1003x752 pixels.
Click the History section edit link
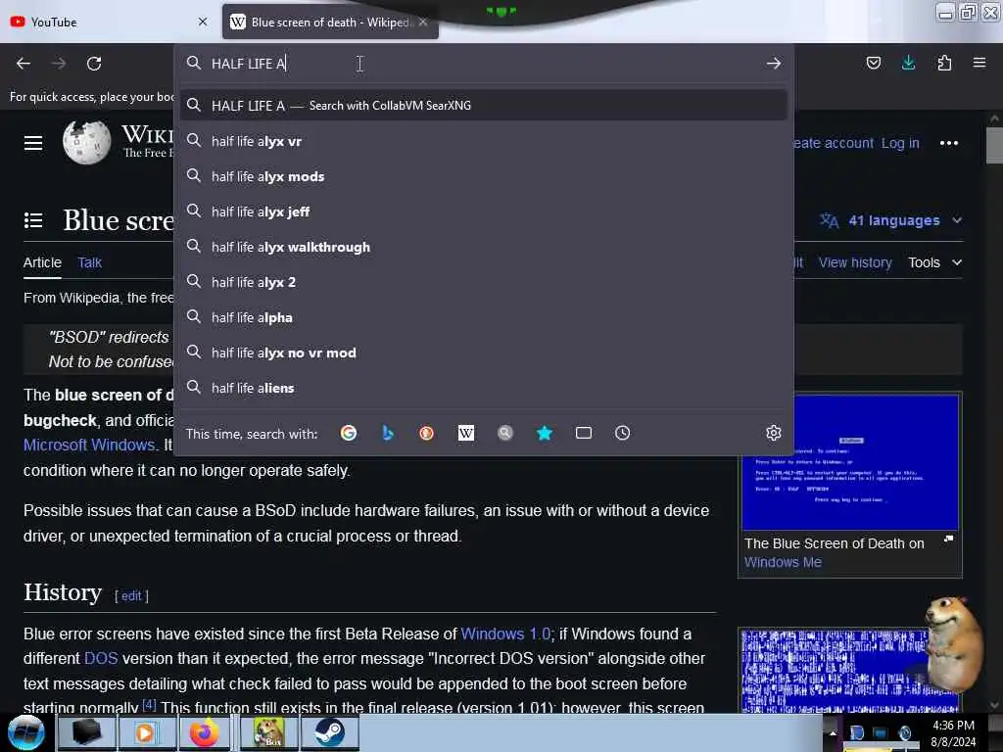131,596
